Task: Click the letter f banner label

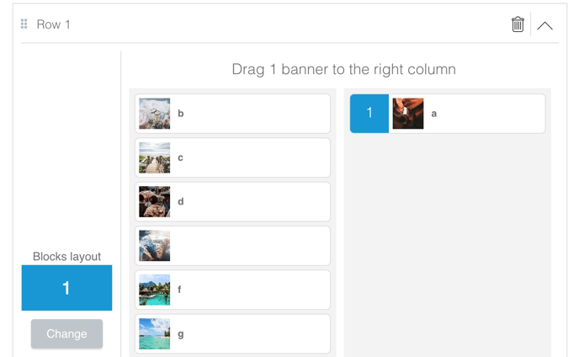Action: (x=180, y=290)
